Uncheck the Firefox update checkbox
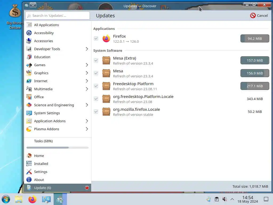Screen dimensions: 273x205 [x=96, y=38]
